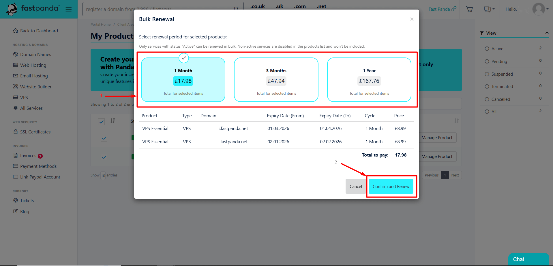553x266 pixels.
Task: Open Domain Names in sidebar
Action: pos(35,55)
